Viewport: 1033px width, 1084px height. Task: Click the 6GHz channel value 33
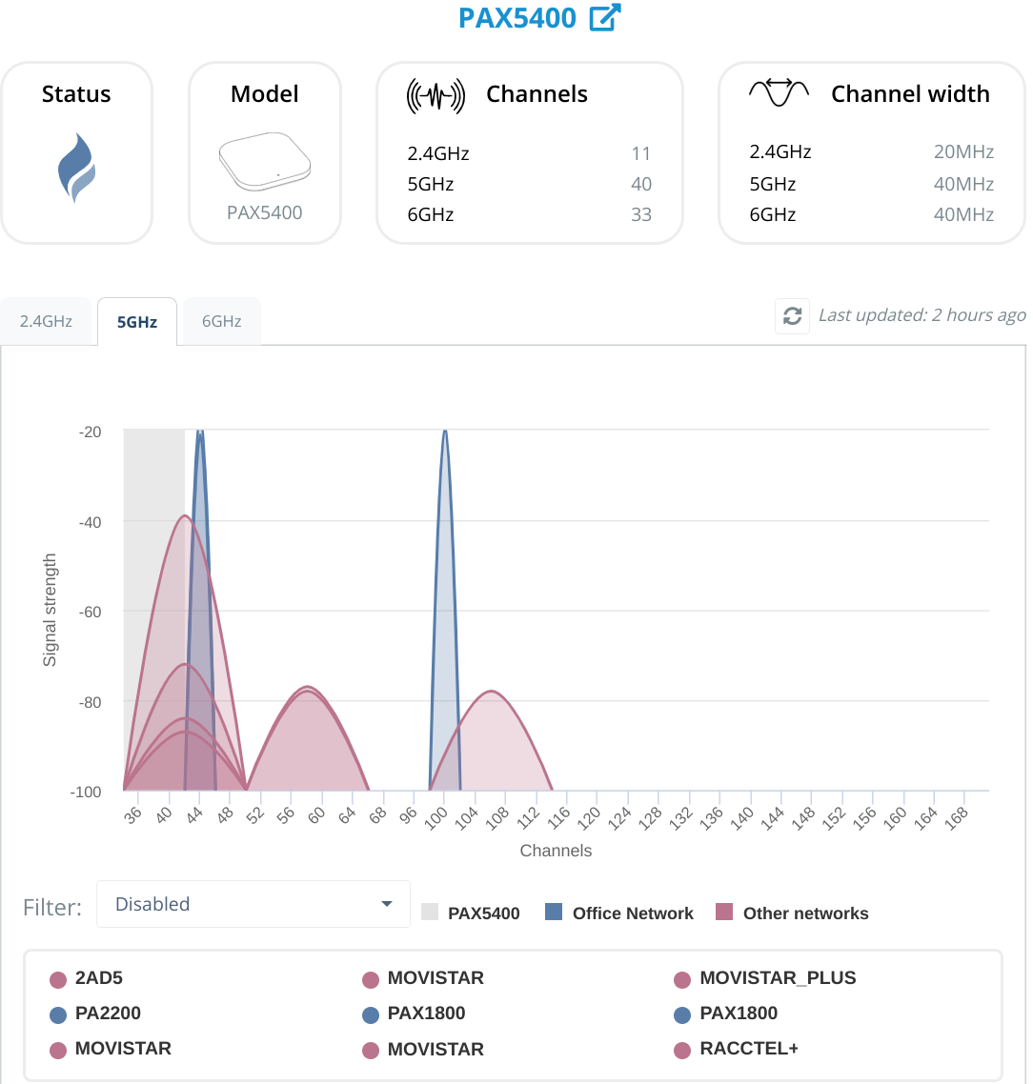[x=641, y=214]
